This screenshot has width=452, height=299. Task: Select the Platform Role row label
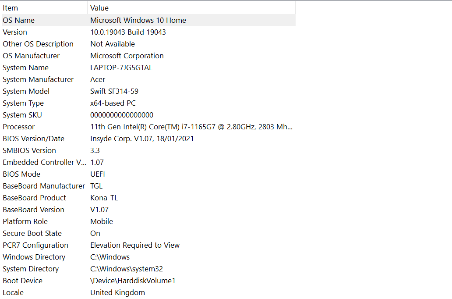[25, 221]
